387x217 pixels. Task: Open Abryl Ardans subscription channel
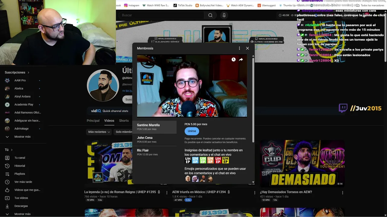[23, 96]
